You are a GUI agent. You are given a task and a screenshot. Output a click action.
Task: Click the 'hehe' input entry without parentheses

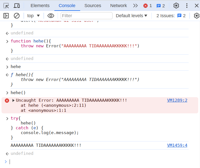coord(16,67)
